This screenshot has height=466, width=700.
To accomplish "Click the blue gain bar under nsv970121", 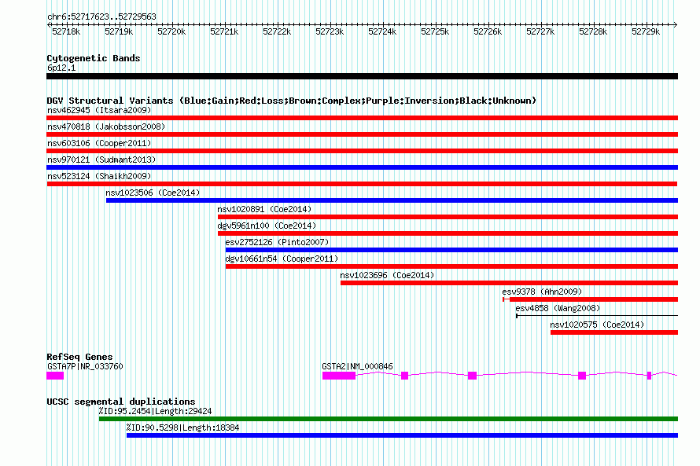I will click(362, 167).
